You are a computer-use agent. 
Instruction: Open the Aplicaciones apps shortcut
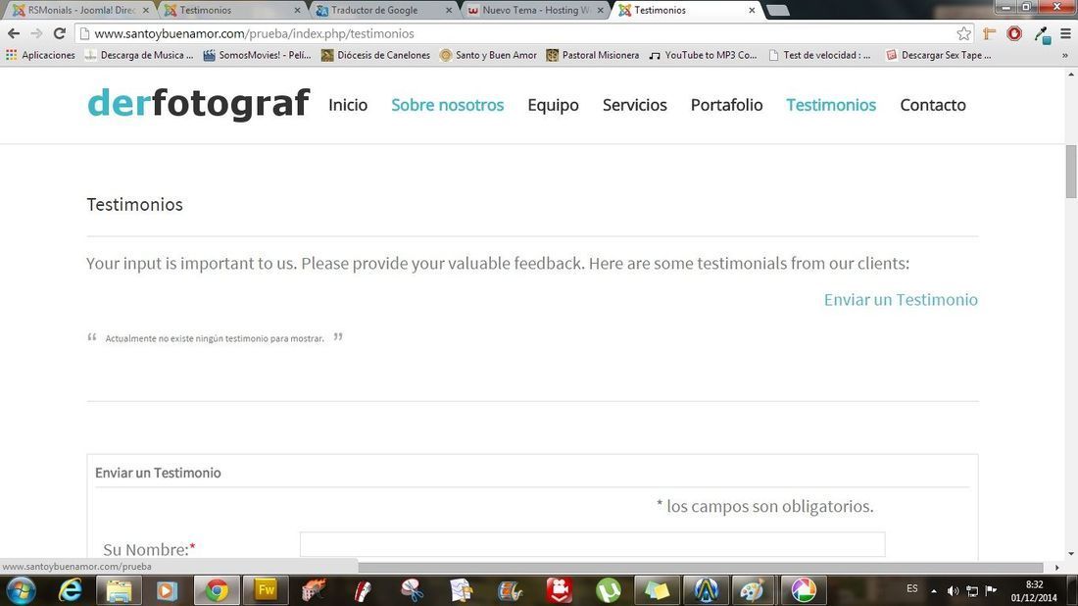click(x=40, y=55)
